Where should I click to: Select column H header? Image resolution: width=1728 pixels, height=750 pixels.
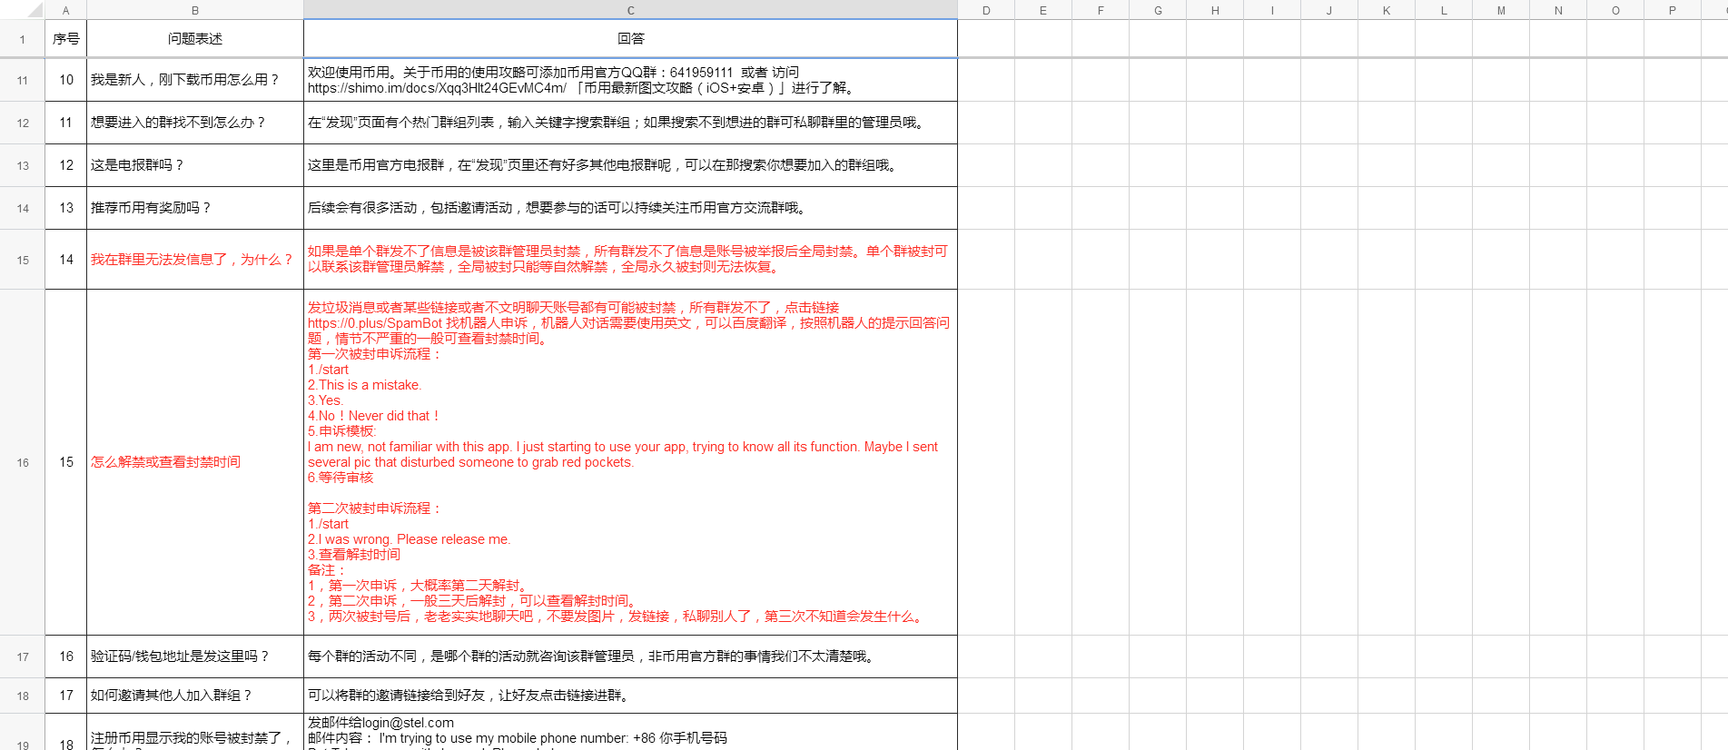1215,10
